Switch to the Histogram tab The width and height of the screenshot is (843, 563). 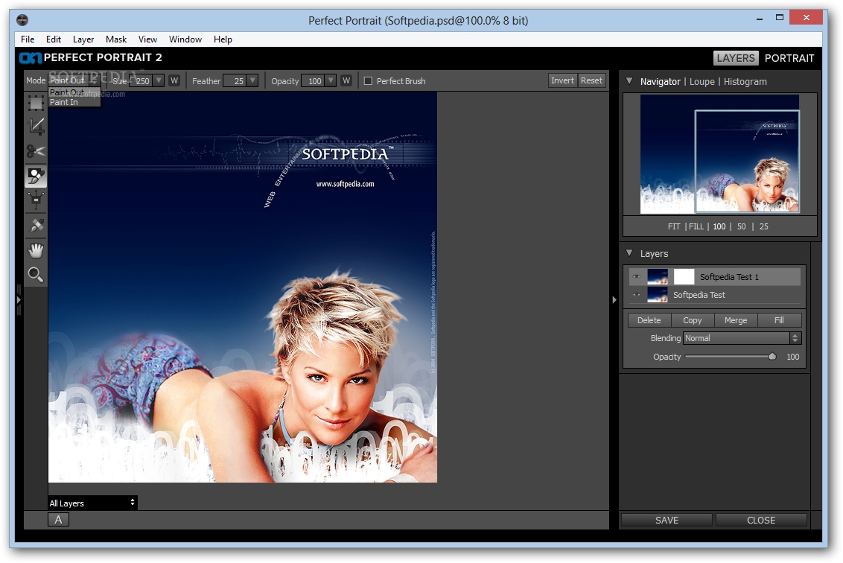[x=745, y=82]
